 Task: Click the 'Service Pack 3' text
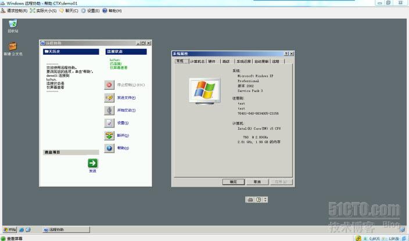250,91
